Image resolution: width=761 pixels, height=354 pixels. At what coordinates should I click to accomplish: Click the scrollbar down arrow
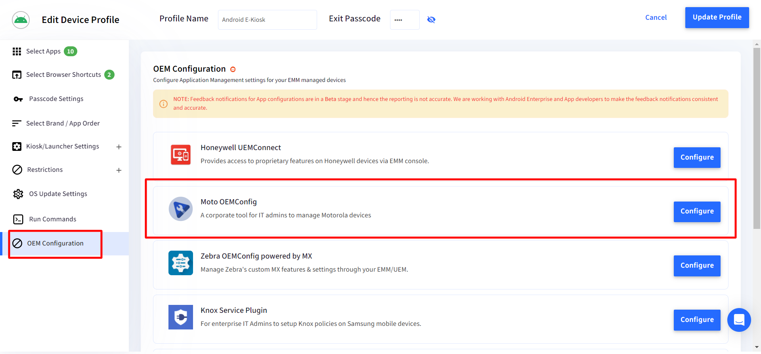pos(757,347)
